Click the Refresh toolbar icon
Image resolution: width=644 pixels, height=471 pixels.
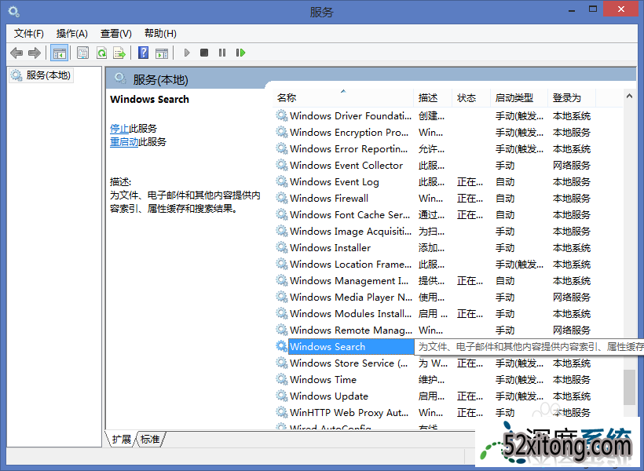[101, 53]
